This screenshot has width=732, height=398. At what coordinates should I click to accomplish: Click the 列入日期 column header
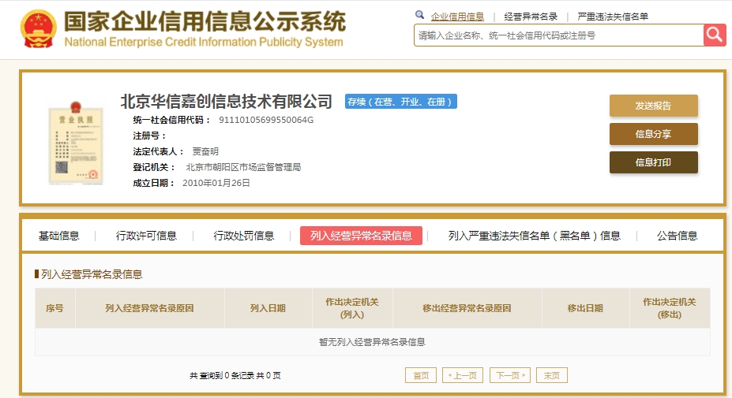coord(268,308)
